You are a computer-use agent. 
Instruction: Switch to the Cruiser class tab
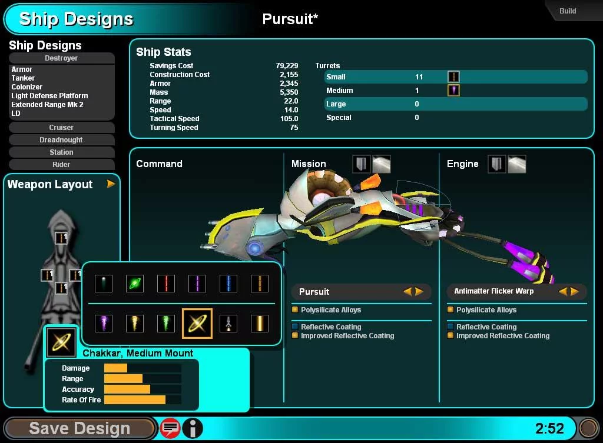[61, 128]
